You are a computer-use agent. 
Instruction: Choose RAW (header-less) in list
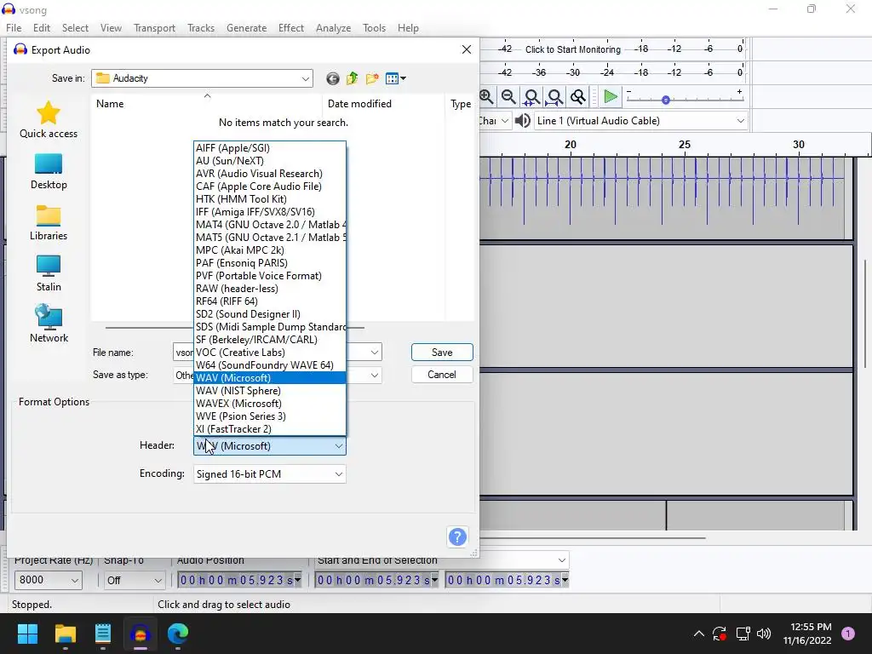[x=270, y=289]
